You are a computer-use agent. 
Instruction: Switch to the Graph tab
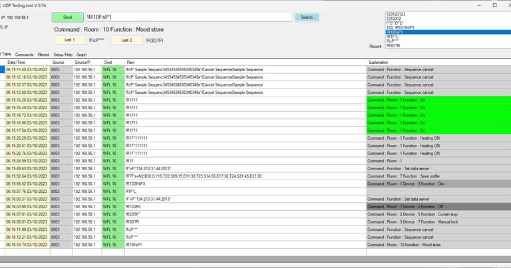point(81,55)
